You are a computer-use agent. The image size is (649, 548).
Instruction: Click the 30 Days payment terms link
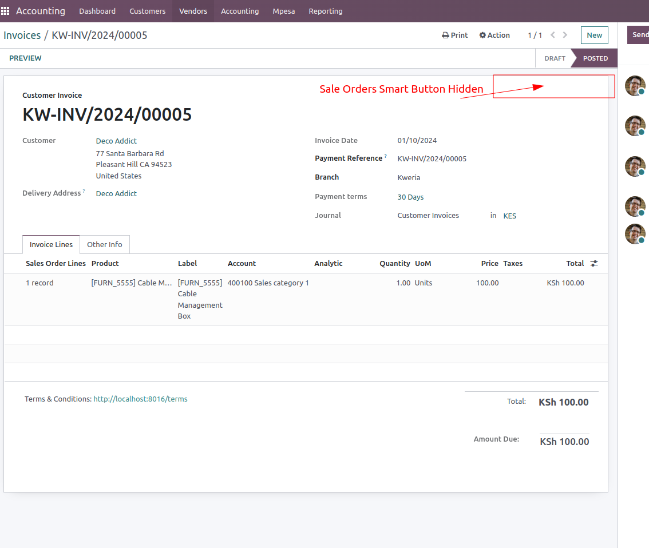[410, 197]
